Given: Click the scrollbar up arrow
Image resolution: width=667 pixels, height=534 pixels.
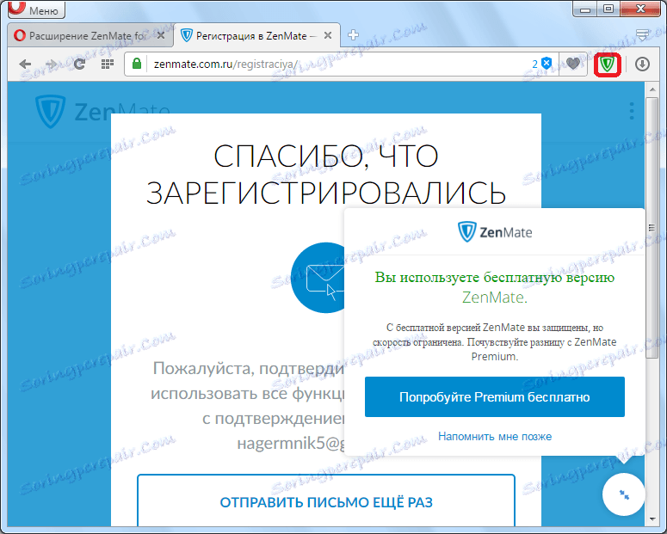Looking at the screenshot, I should [652, 89].
